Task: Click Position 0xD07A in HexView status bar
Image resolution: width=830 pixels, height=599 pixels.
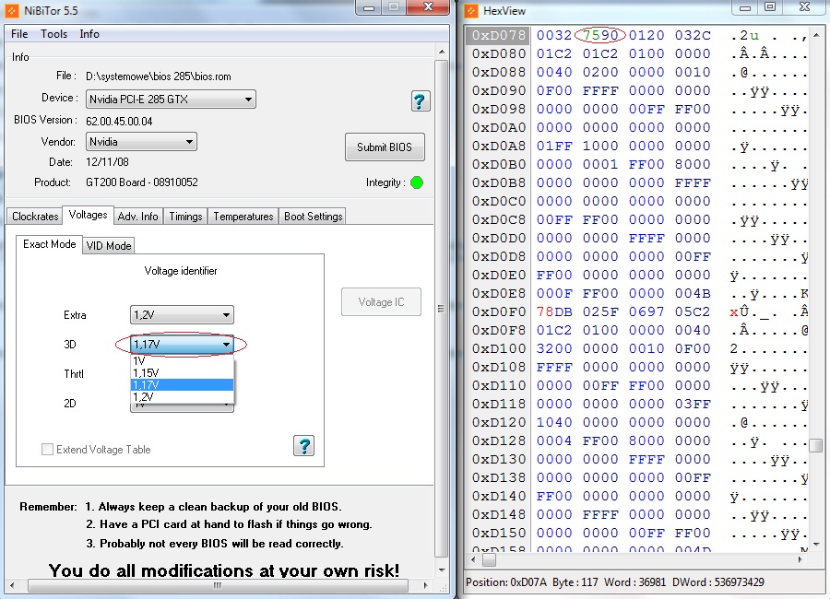Action: tap(506, 582)
